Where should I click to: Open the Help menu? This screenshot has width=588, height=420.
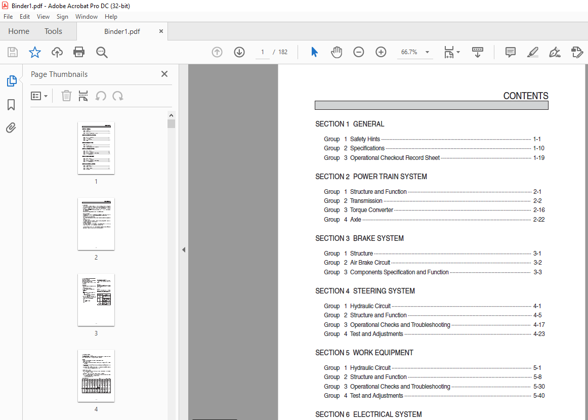[x=111, y=17]
